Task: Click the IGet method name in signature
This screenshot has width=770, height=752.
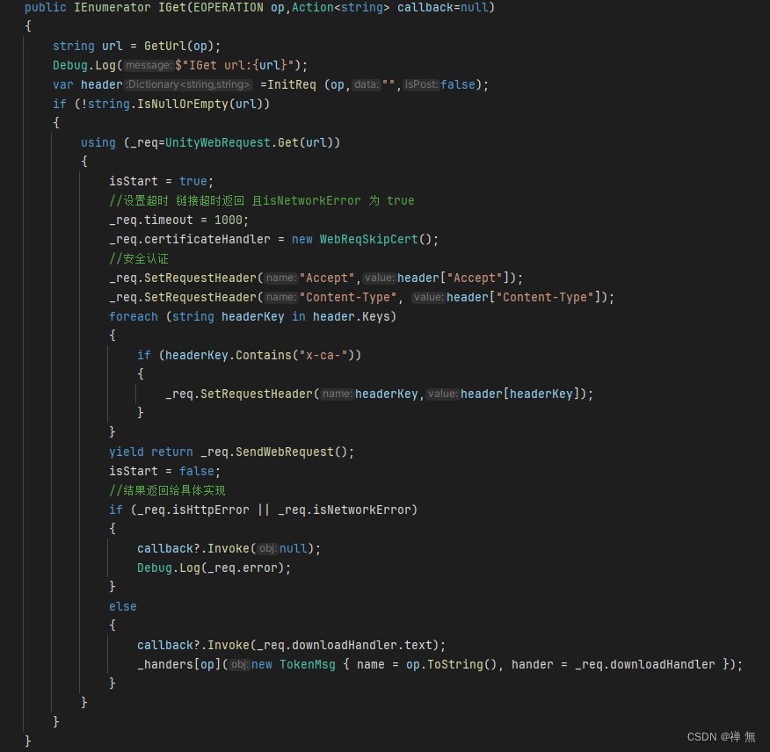Action: (x=172, y=7)
